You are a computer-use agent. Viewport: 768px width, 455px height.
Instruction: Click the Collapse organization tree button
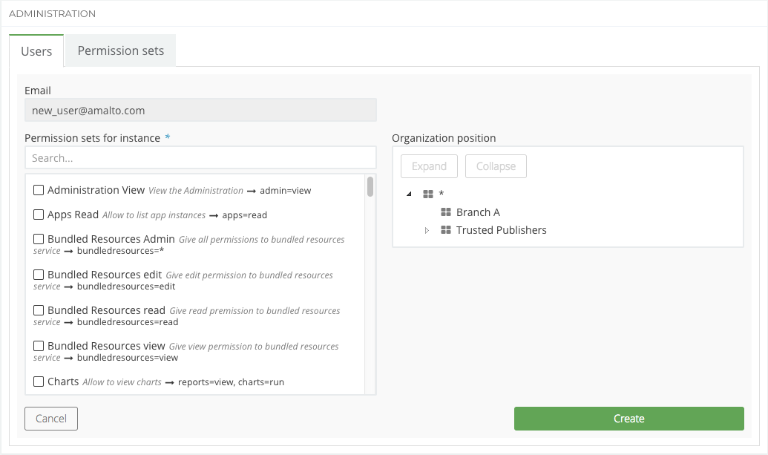tap(496, 166)
